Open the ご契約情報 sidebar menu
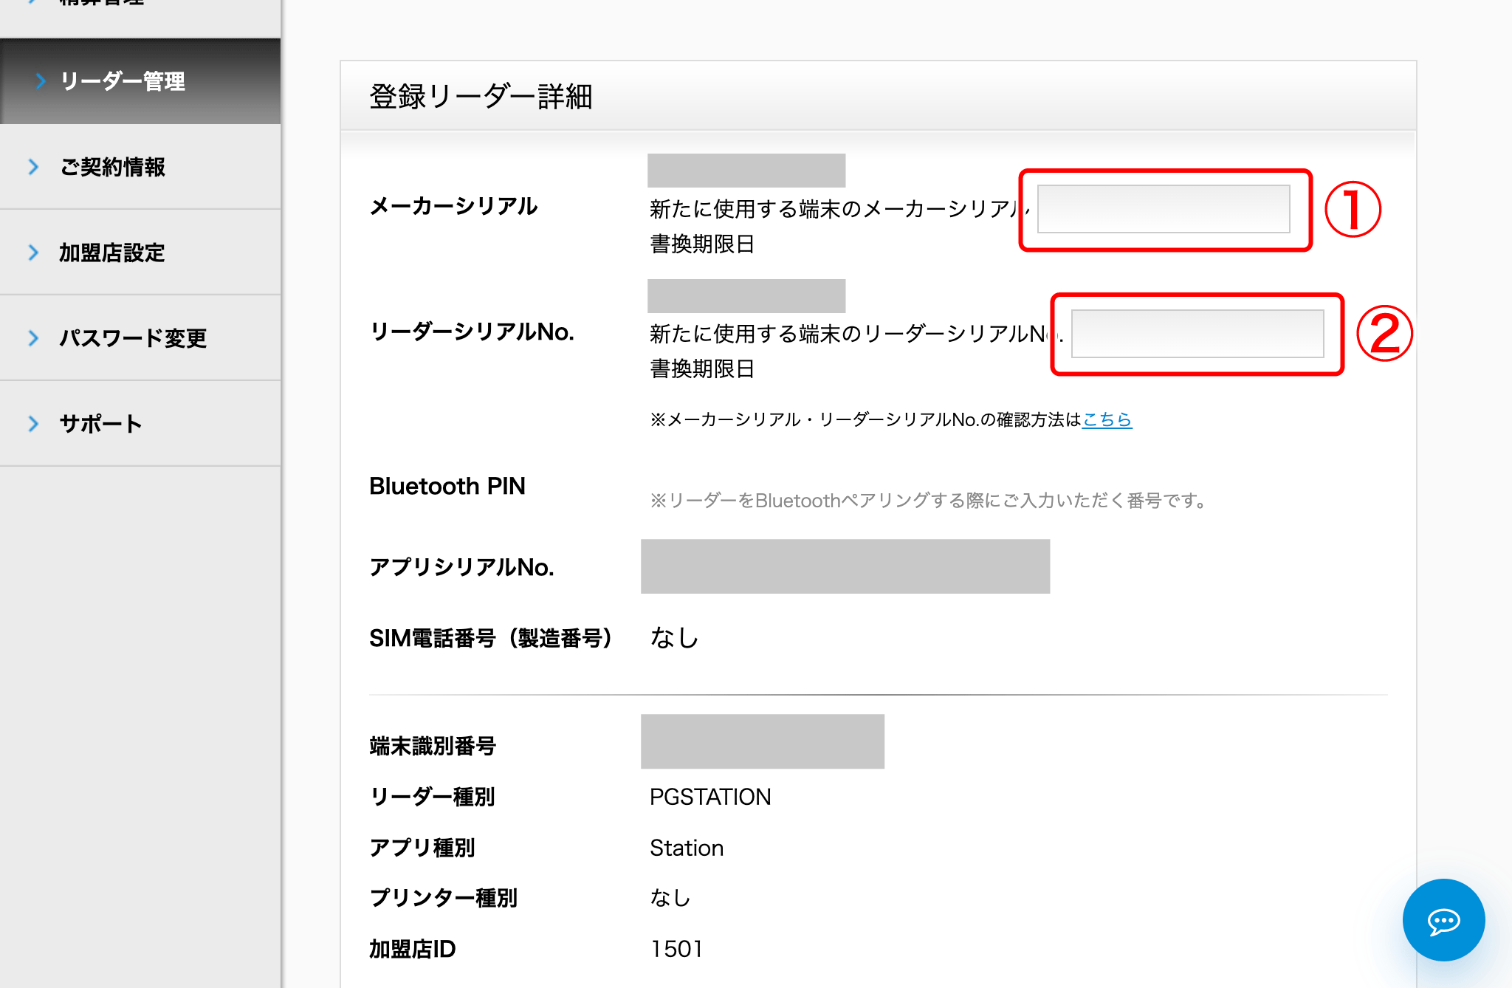 140,167
